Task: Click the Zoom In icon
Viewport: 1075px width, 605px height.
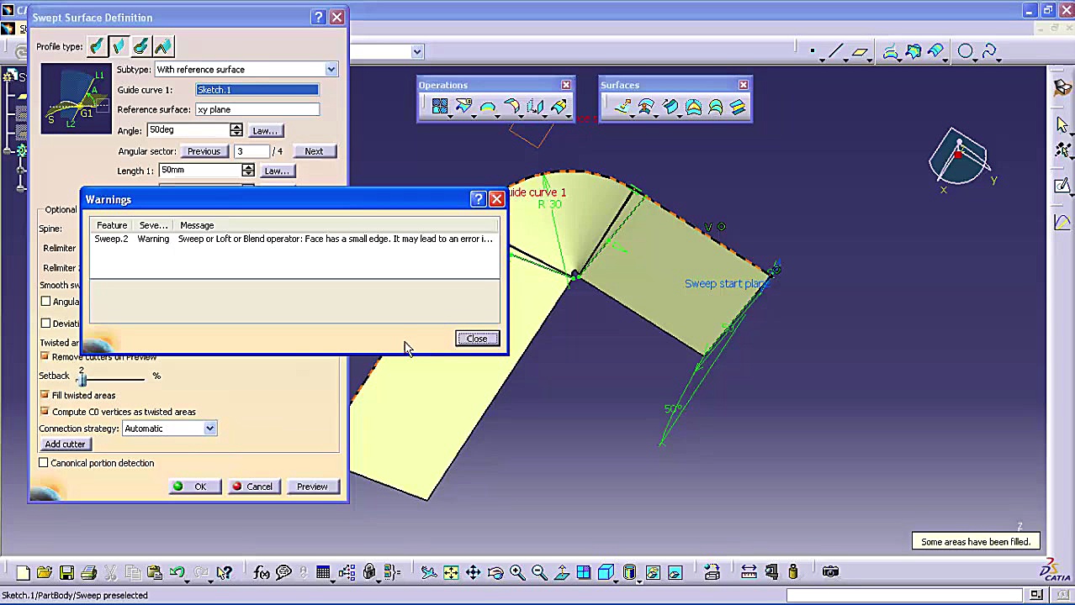Action: [517, 573]
